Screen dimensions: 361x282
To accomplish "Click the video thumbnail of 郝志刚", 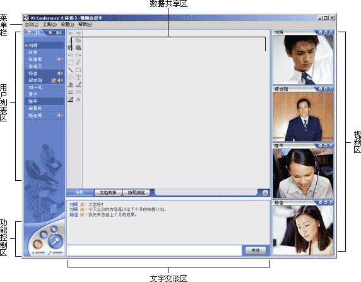I will coord(303,117).
